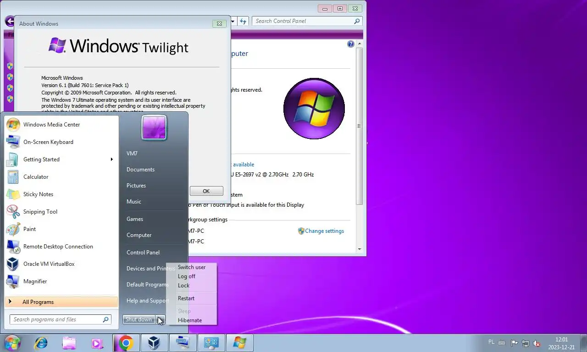Launch the Snipping Tool

61,212
